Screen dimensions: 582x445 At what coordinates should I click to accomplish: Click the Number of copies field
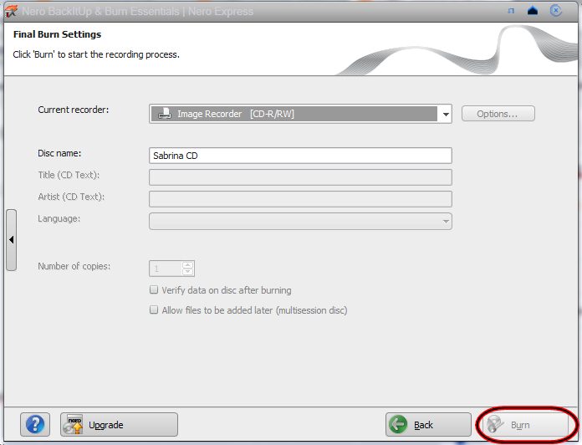point(166,269)
